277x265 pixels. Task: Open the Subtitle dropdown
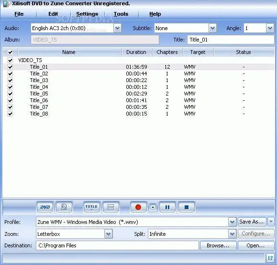pyautogui.click(x=213, y=28)
